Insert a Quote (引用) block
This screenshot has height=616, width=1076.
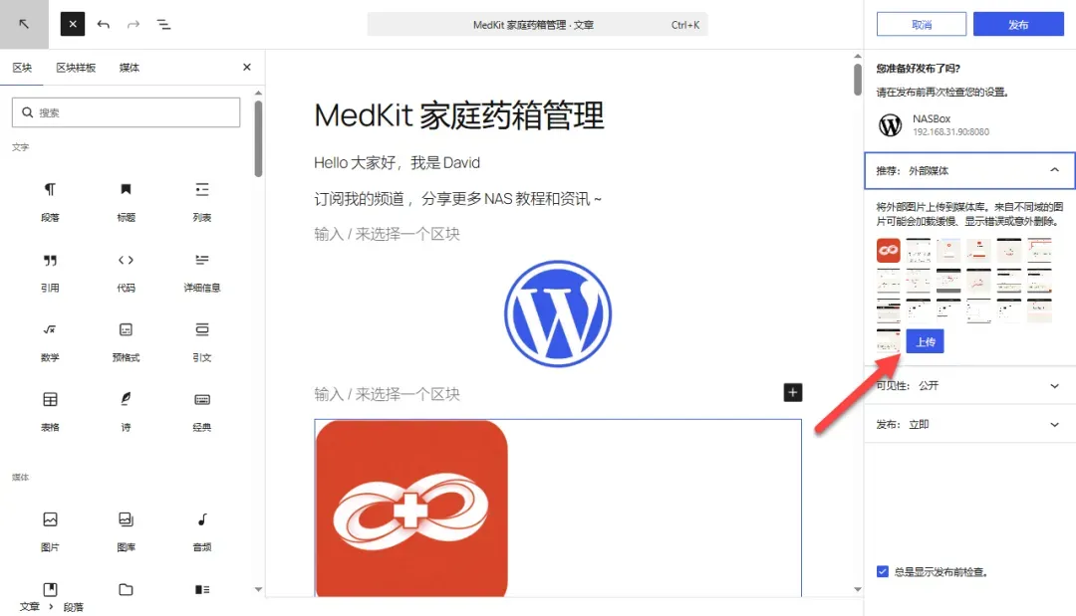point(50,272)
